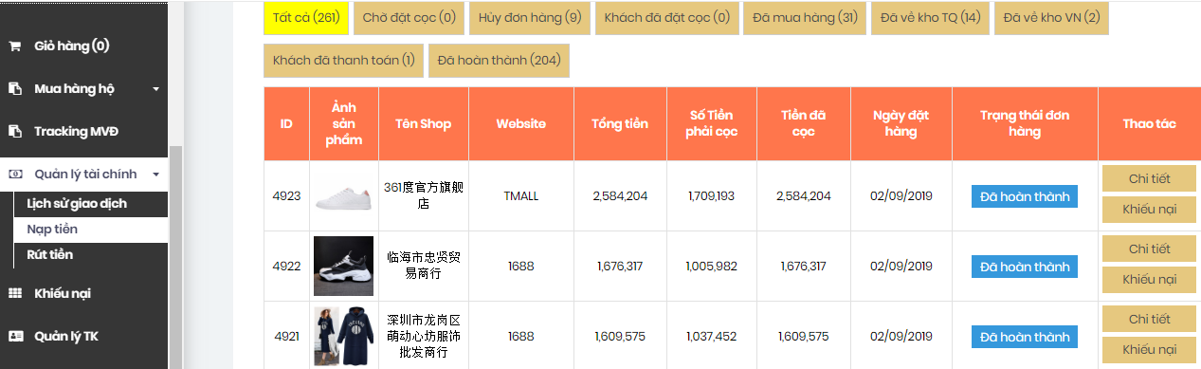Click the Ảnh sản phẩm column header

[344, 124]
